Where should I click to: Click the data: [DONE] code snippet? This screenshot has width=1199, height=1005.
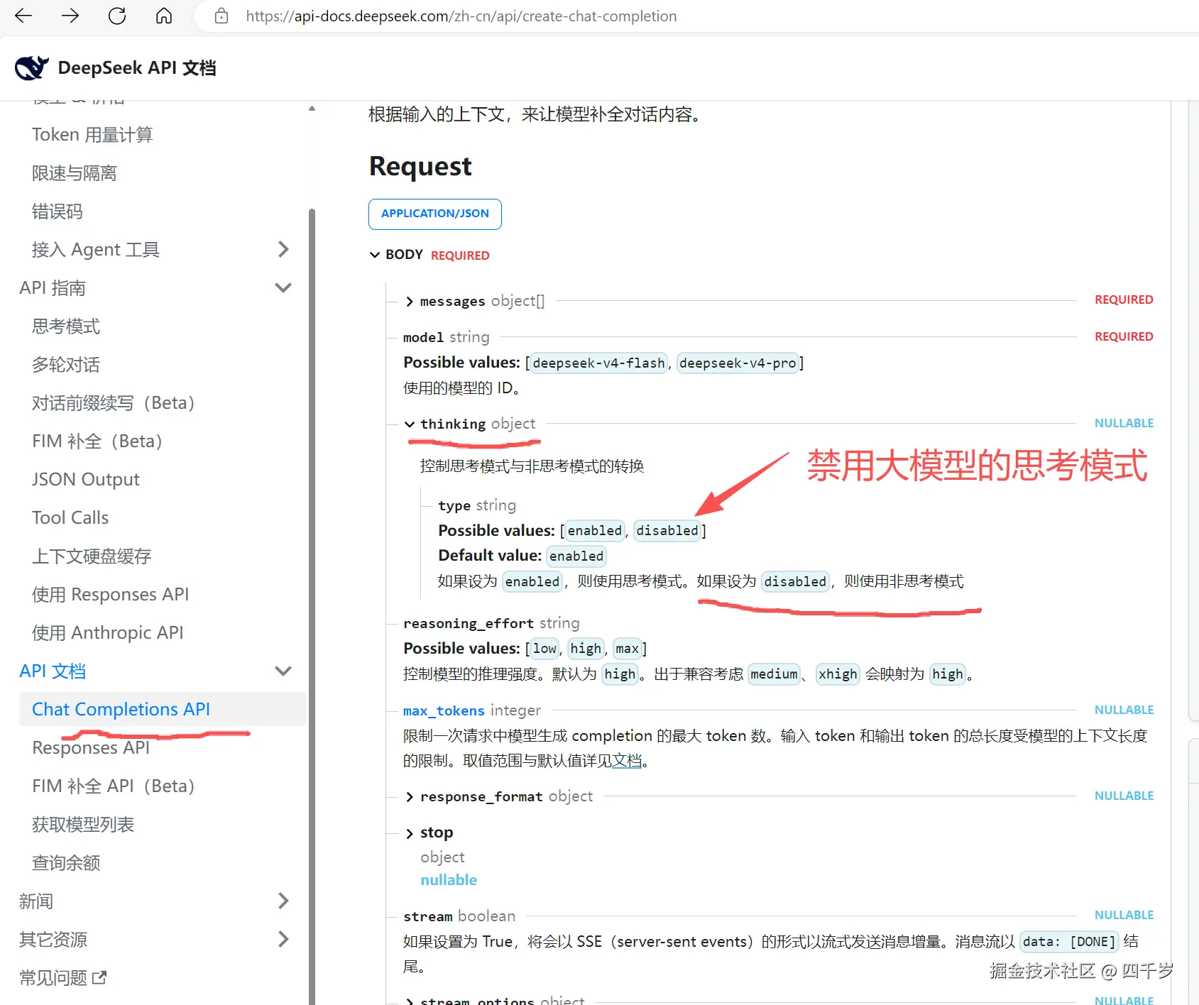pos(1069,941)
